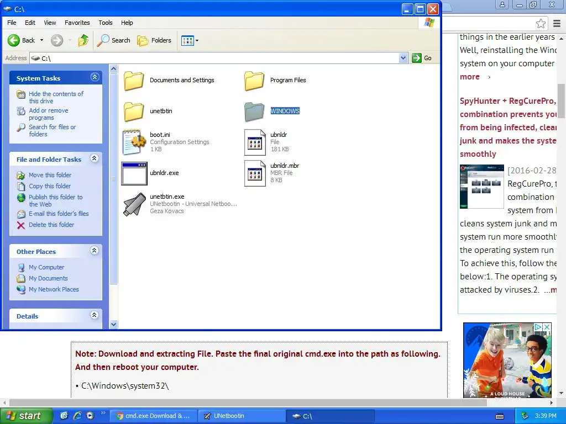Screen dimensions: 566x424
Task: Open the Search pane in Explorer
Action: (x=113, y=40)
